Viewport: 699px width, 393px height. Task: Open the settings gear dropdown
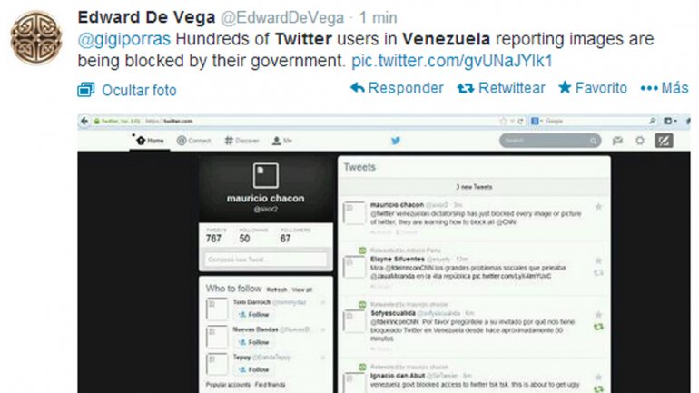(640, 141)
